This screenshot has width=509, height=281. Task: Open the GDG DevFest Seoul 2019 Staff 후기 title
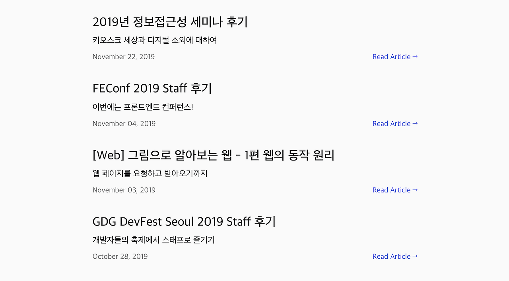184,221
